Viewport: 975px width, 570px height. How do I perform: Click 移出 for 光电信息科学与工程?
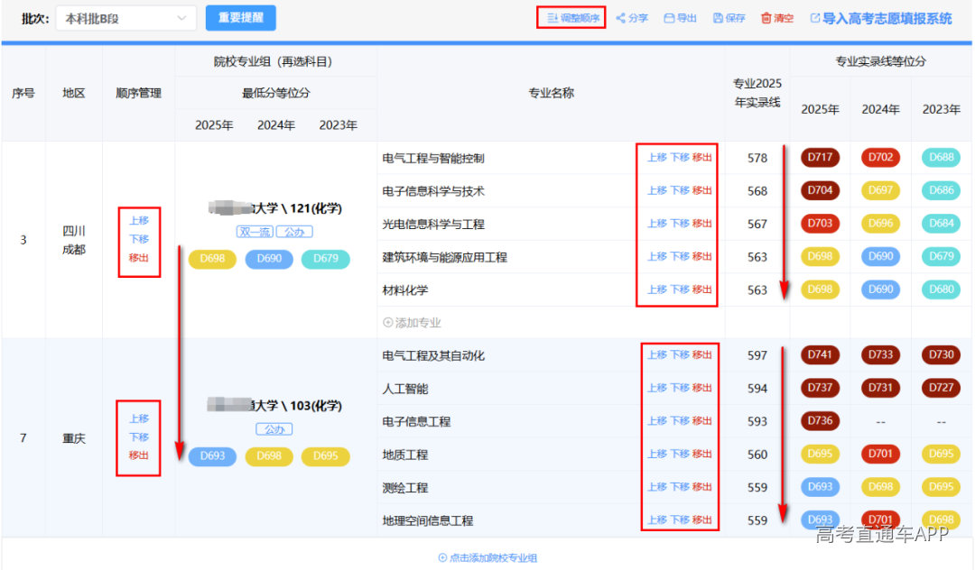pos(702,224)
